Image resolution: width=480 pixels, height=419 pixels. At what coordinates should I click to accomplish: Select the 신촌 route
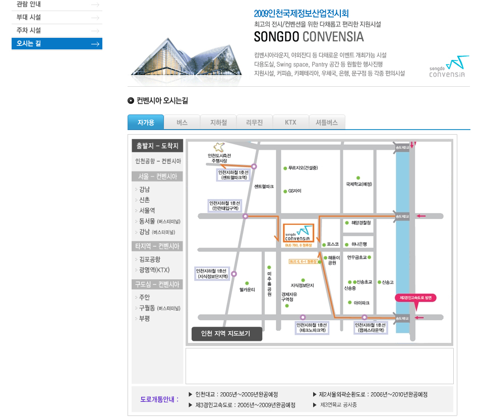click(x=144, y=200)
